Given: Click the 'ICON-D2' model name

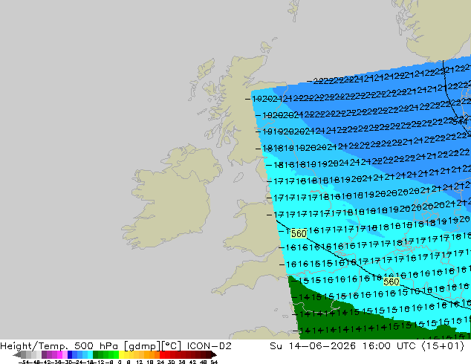Looking at the screenshot, I should [x=209, y=346].
